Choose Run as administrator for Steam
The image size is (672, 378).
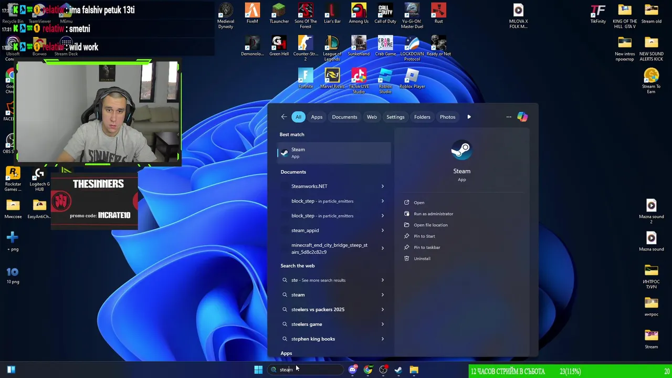click(433, 214)
